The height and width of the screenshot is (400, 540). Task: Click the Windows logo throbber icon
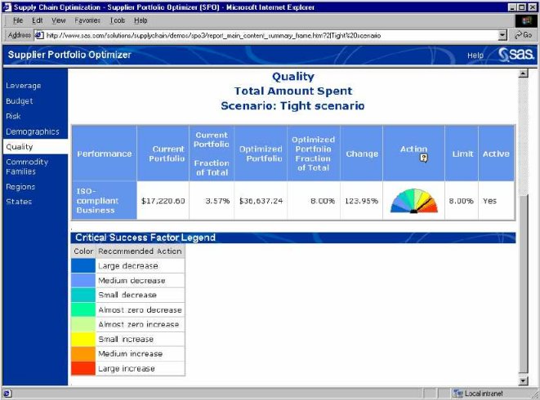pos(526,20)
